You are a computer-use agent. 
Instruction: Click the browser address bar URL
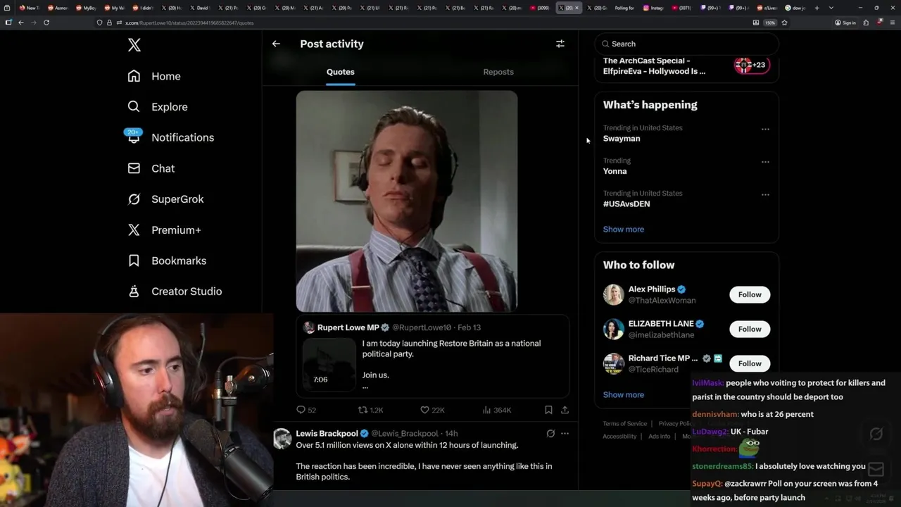189,23
